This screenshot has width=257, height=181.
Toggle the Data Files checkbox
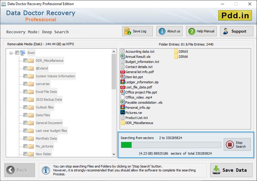(25, 115)
